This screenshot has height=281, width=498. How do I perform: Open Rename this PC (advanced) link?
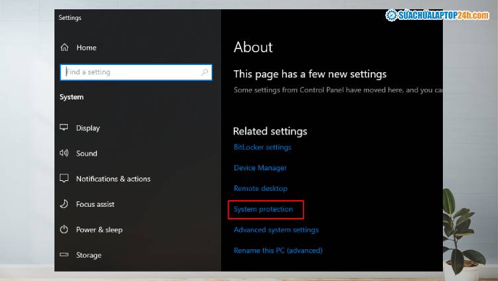coord(278,251)
